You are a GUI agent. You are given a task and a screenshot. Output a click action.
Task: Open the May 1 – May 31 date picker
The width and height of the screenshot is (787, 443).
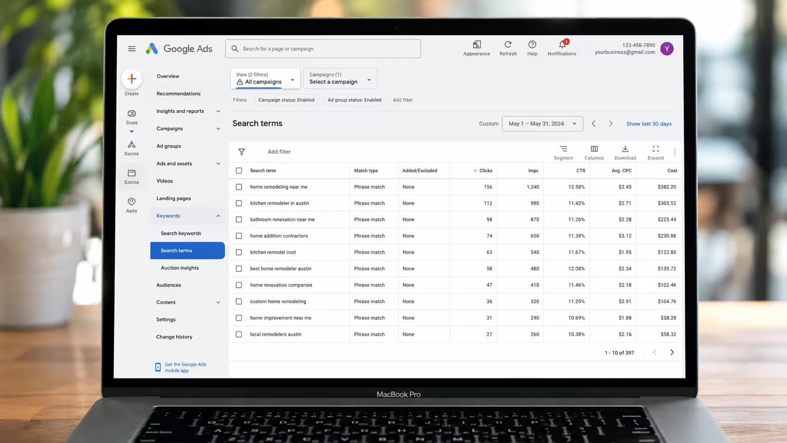pos(542,124)
